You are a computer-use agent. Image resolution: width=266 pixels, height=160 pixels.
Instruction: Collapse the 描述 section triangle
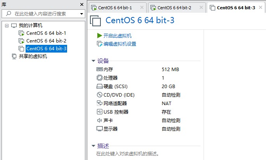point(93,146)
